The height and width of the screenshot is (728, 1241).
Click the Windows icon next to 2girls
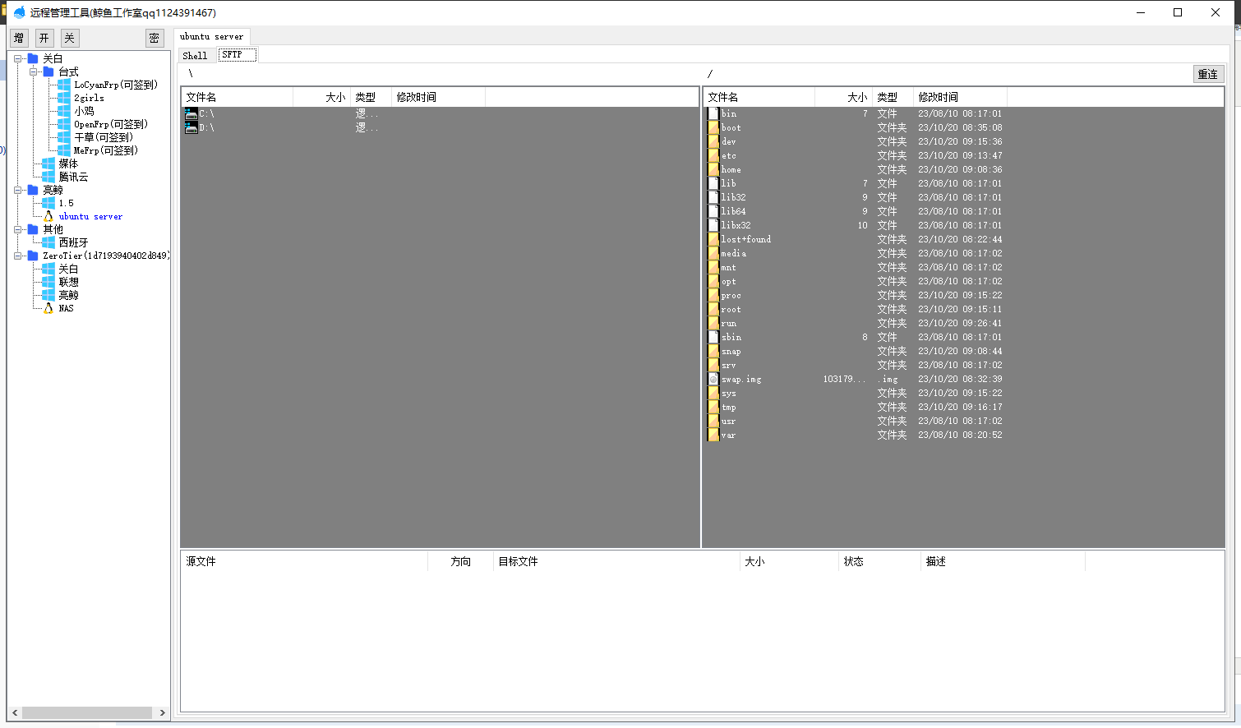[x=64, y=98]
